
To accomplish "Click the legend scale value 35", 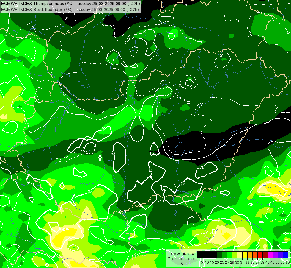I will tap(252, 262).
